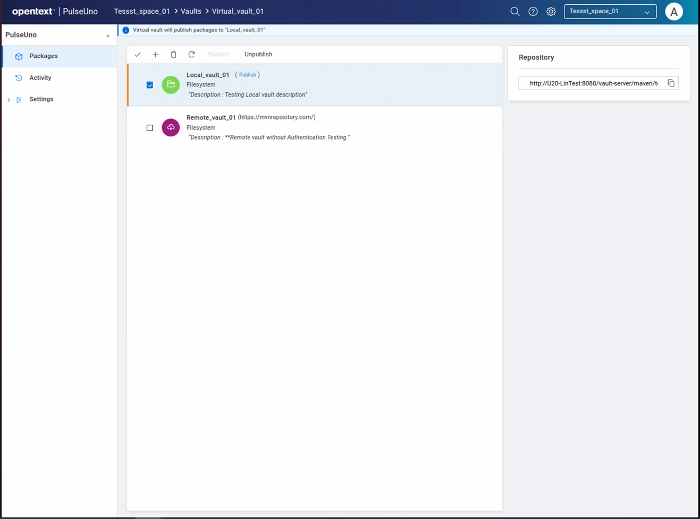Image resolution: width=700 pixels, height=519 pixels.
Task: Collapse the PulseUno sidebar panel
Action: coord(108,36)
